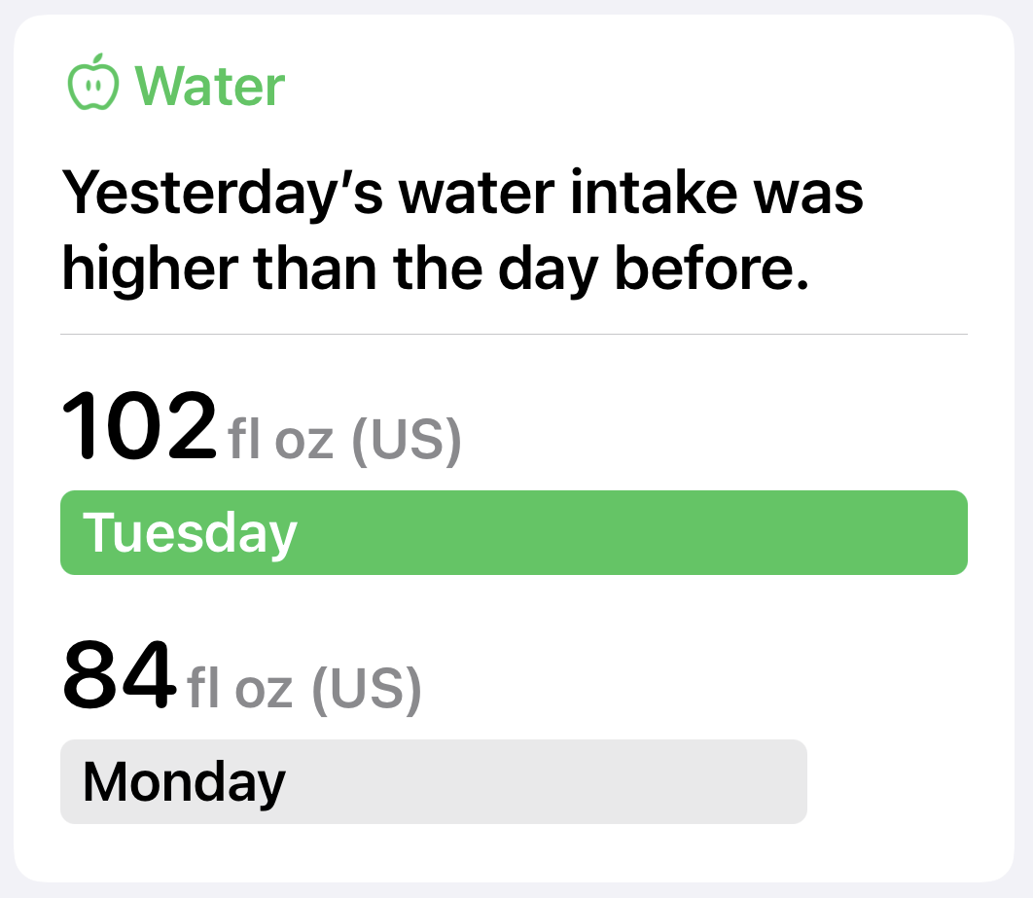The image size is (1033, 898).
Task: Select the 102 value for Tuesday
Action: point(139,428)
